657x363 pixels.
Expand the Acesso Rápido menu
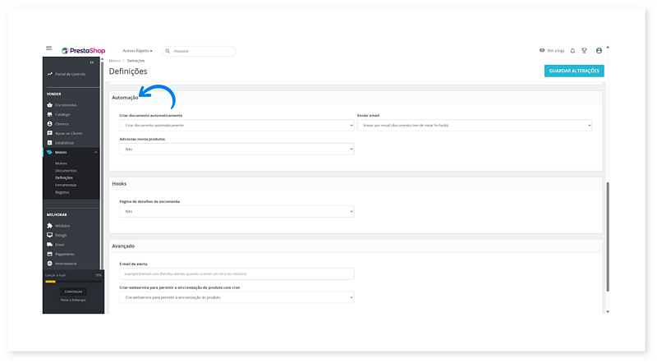pyautogui.click(x=137, y=51)
